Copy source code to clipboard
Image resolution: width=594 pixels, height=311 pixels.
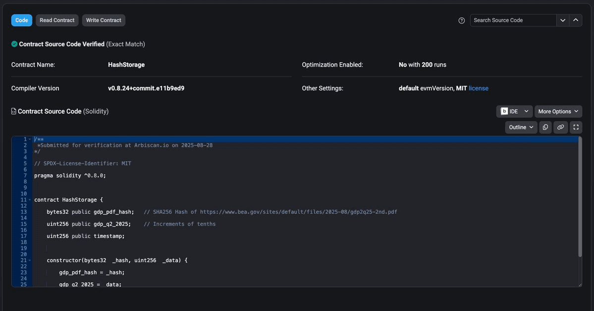click(545, 128)
